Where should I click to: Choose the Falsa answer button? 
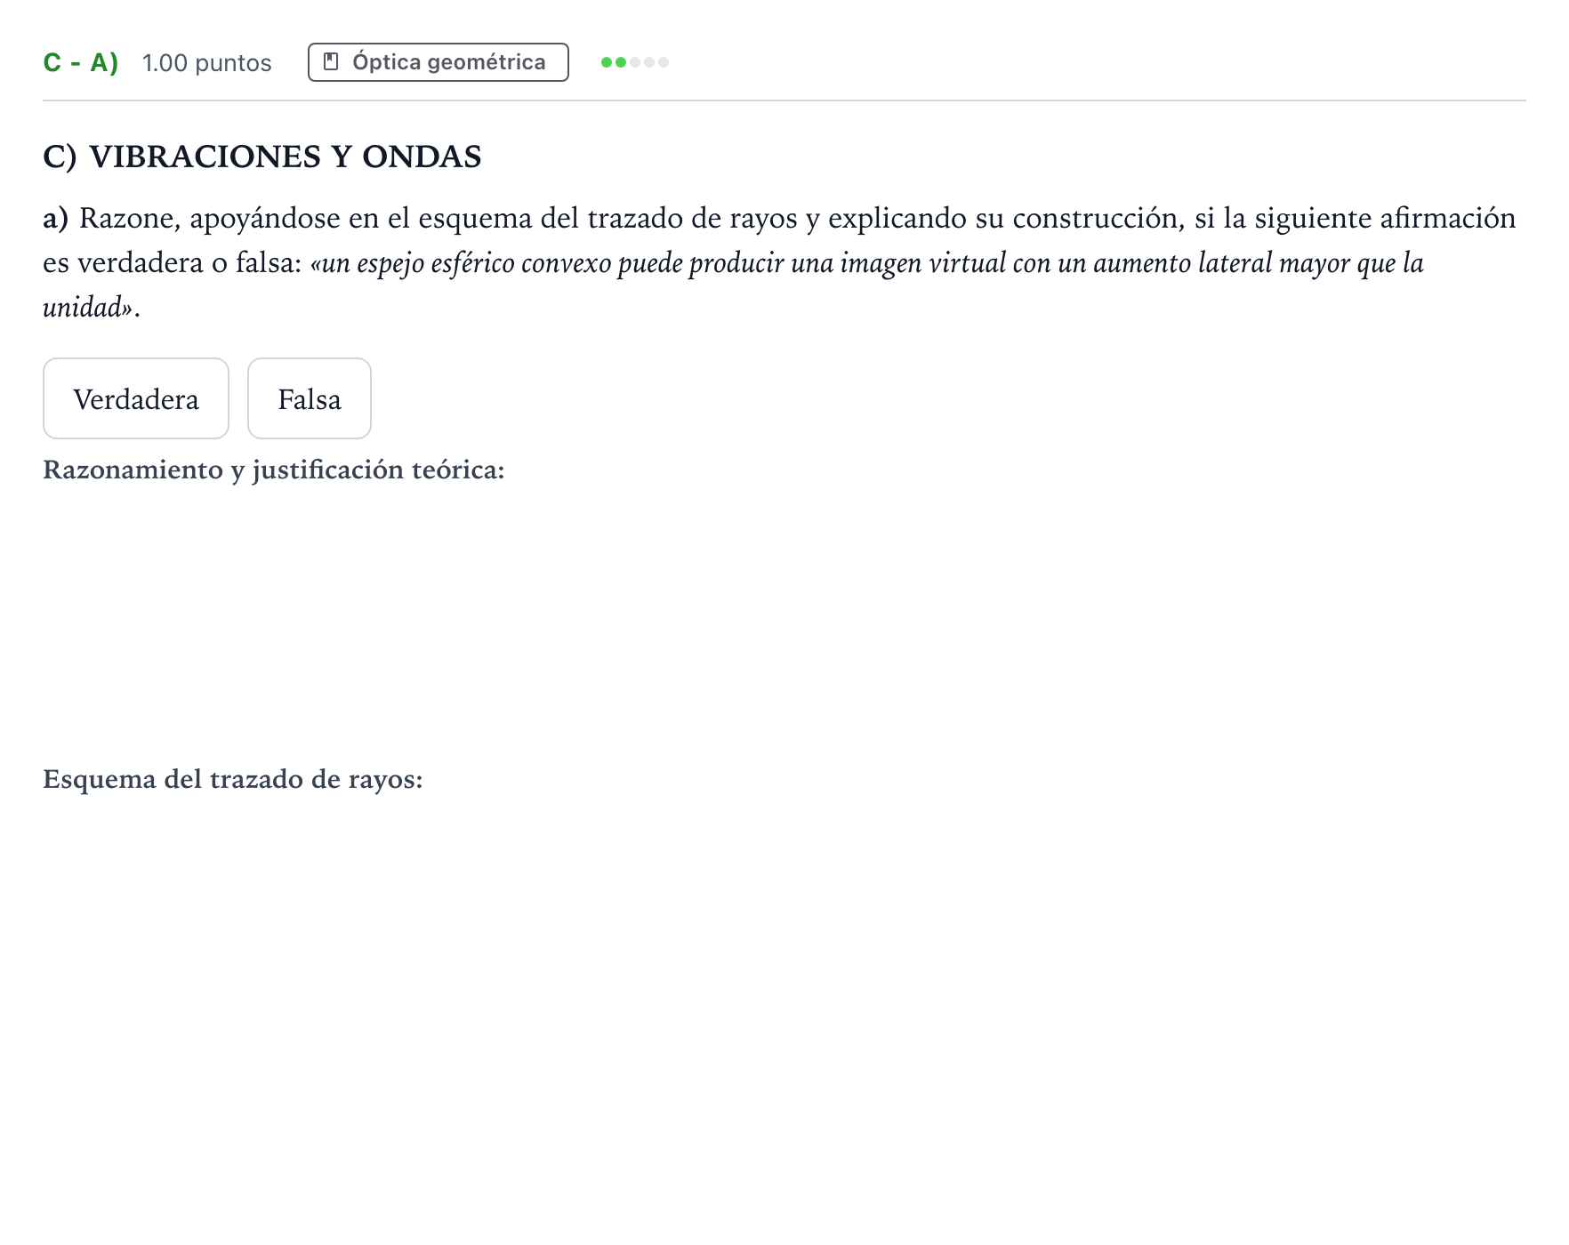coord(310,398)
